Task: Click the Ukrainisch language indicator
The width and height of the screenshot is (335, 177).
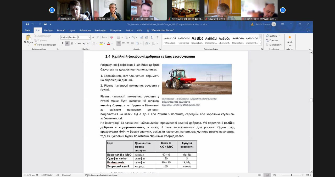Action: click(66, 175)
